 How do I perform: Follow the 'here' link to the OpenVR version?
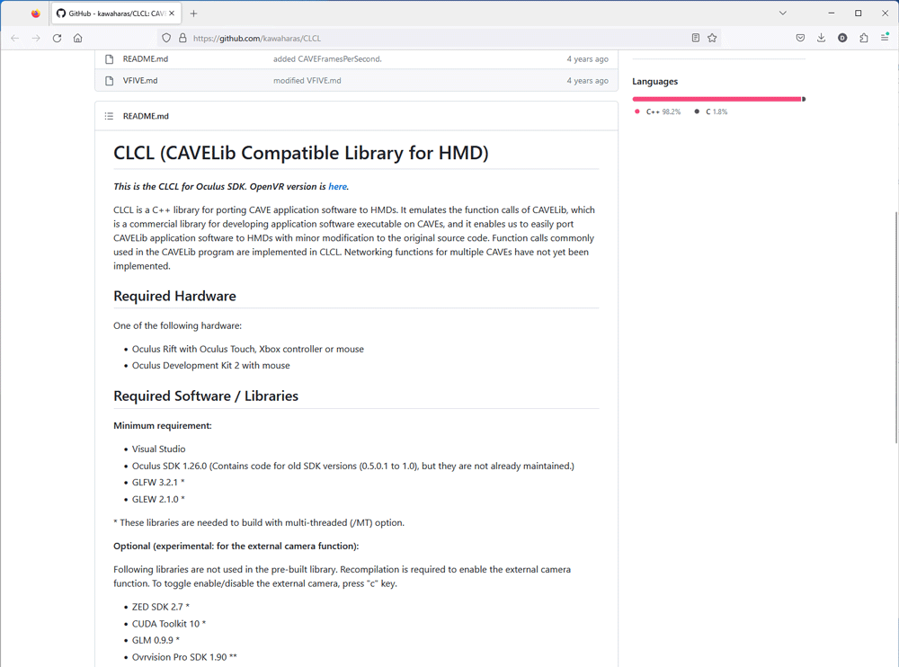338,186
